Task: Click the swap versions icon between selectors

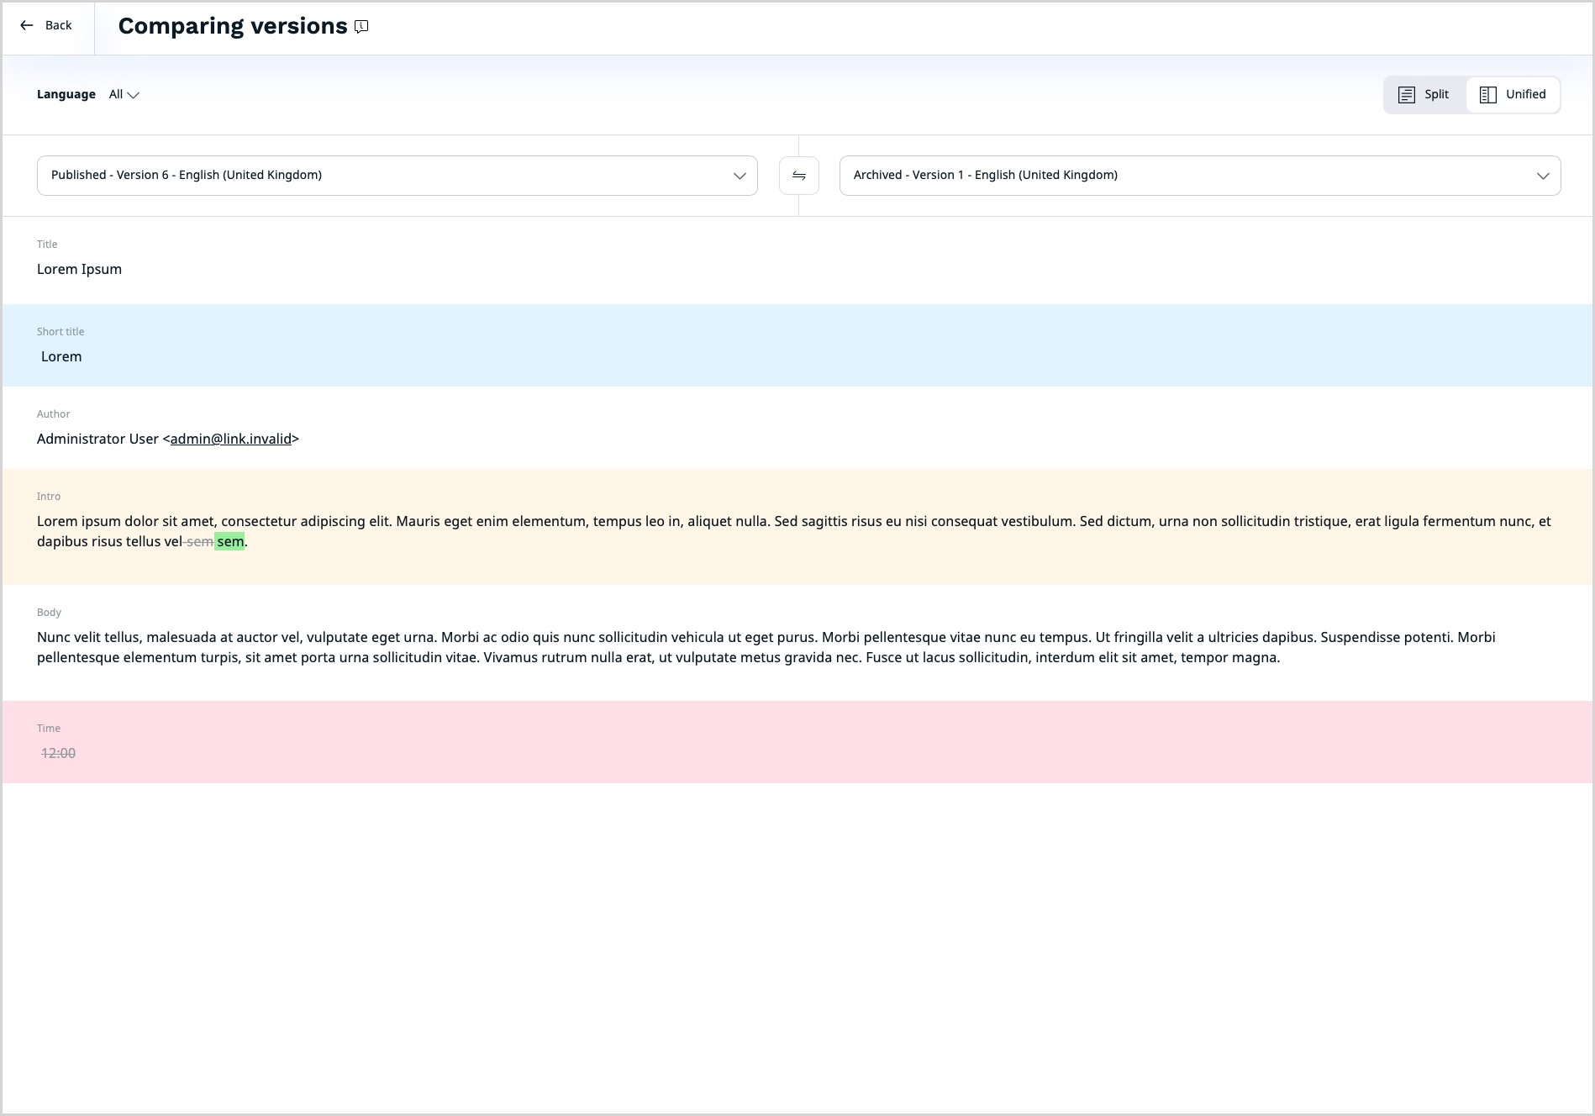Action: [797, 176]
